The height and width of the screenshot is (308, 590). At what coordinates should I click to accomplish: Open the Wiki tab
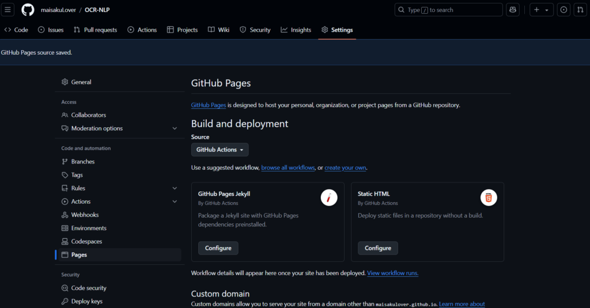pyautogui.click(x=218, y=30)
